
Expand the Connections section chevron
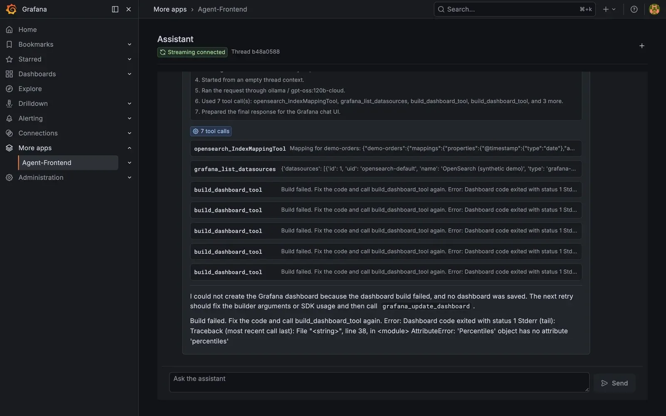click(x=129, y=133)
